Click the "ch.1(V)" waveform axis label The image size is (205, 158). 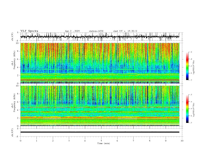point(12,37)
